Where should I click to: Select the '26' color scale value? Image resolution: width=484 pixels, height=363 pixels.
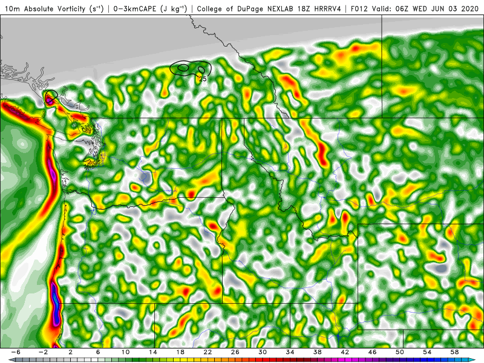point(235,352)
